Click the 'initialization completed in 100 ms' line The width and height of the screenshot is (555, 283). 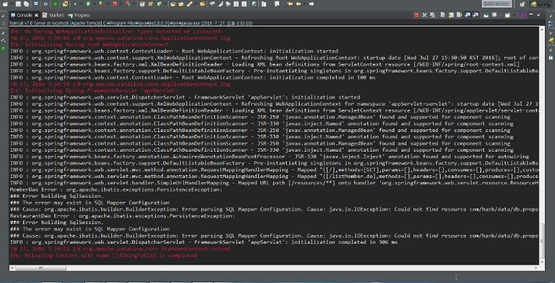tap(193, 77)
